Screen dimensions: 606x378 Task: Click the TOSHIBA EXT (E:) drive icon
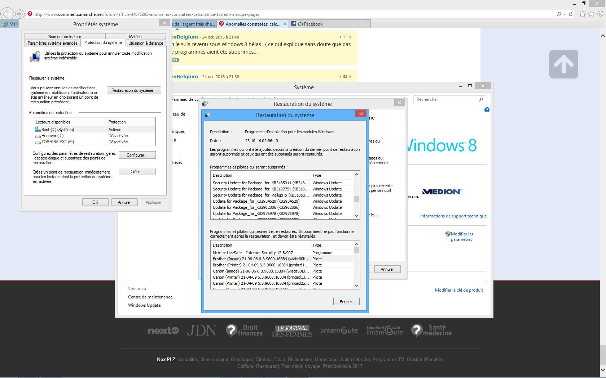click(x=38, y=142)
